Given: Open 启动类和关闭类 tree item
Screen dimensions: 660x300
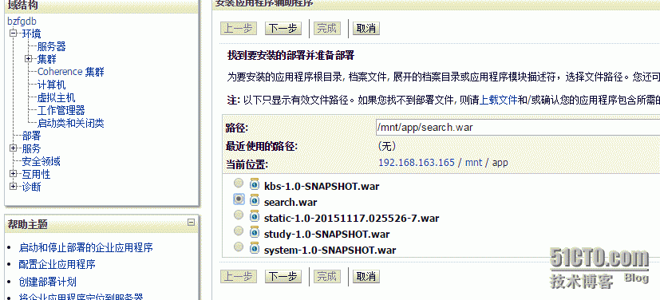Looking at the screenshot, I should tap(71, 124).
